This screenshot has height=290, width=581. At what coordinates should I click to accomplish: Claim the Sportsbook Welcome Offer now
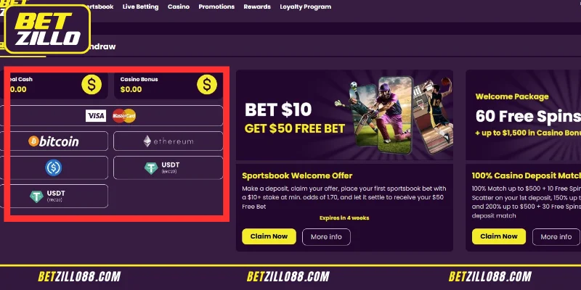click(x=269, y=236)
